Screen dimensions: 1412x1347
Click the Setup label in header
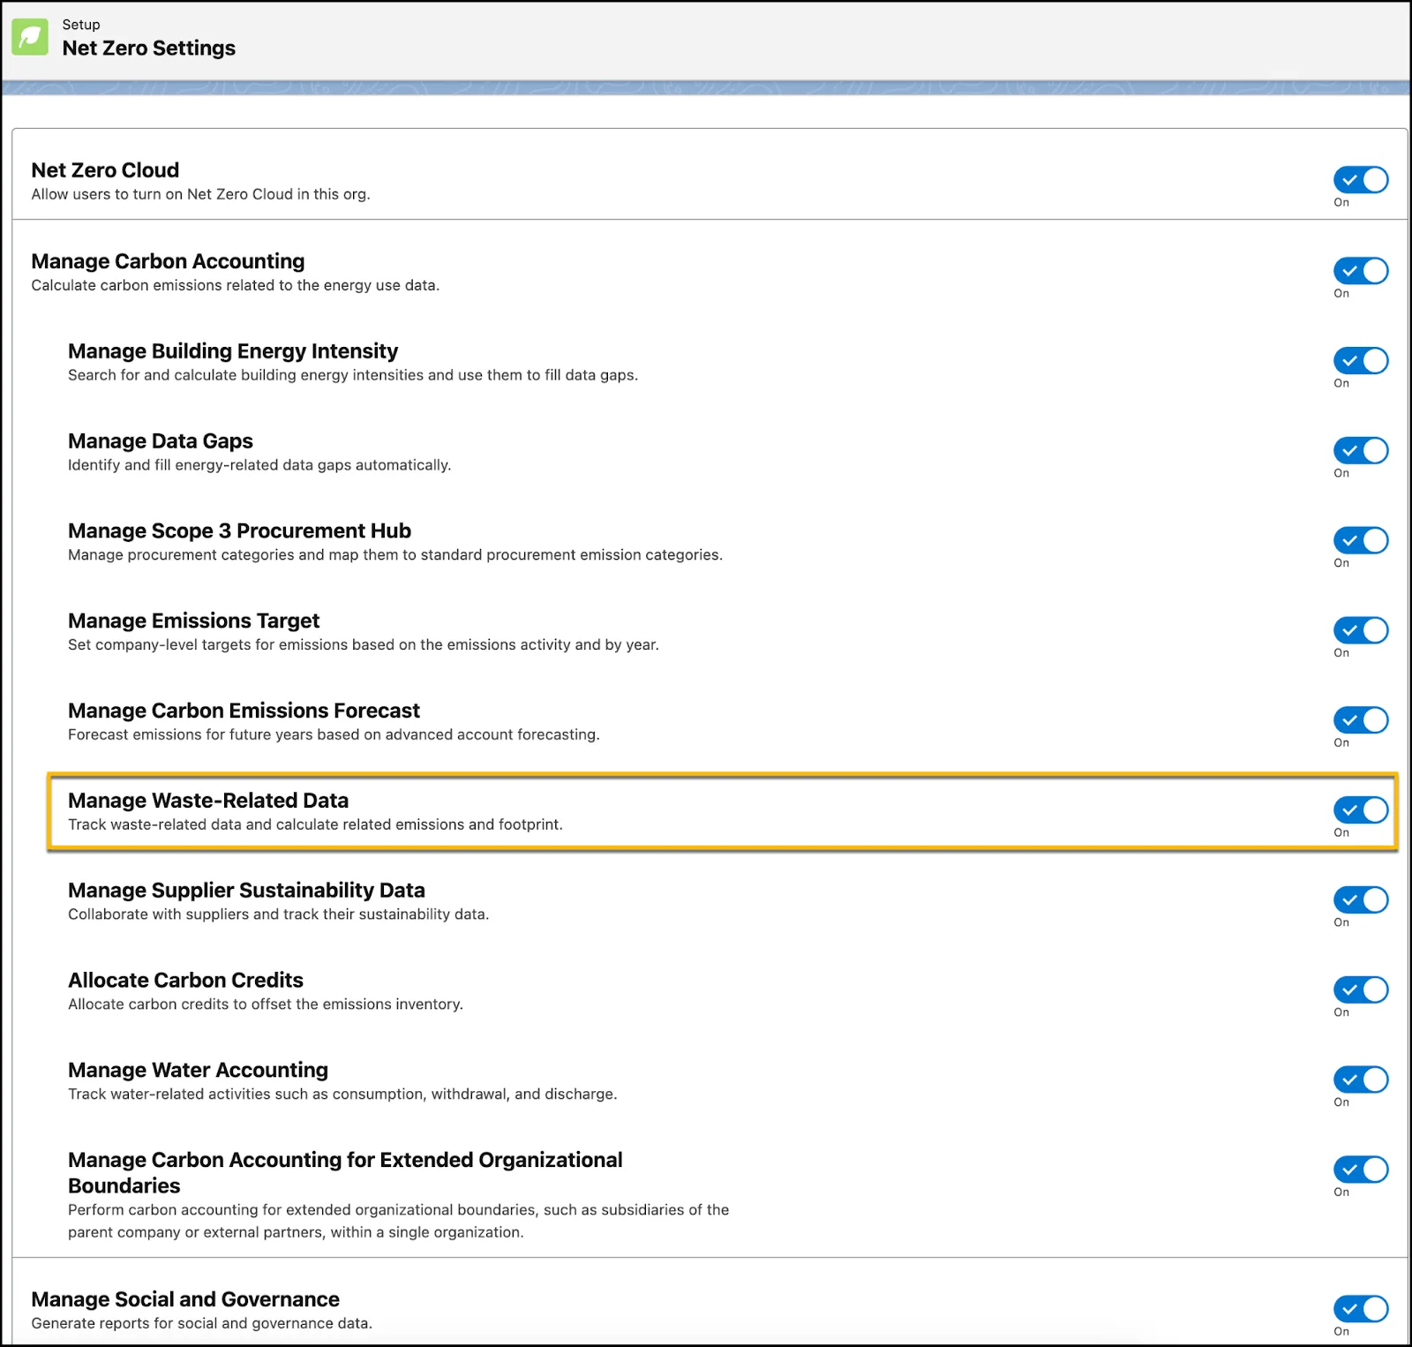click(81, 25)
